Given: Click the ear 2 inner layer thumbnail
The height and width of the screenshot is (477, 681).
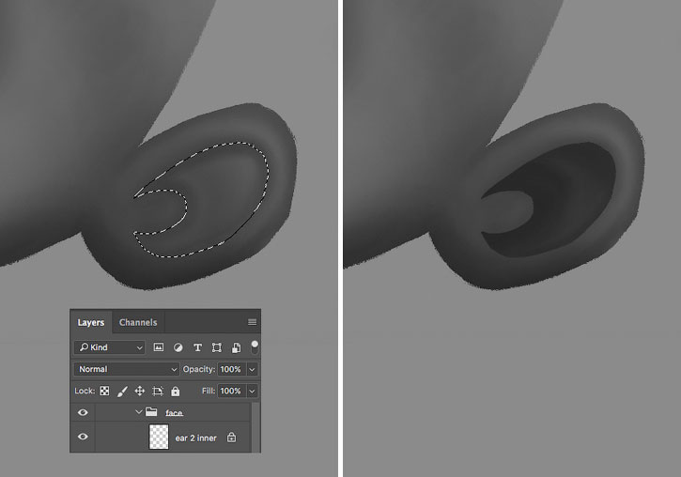Looking at the screenshot, I should tap(159, 437).
